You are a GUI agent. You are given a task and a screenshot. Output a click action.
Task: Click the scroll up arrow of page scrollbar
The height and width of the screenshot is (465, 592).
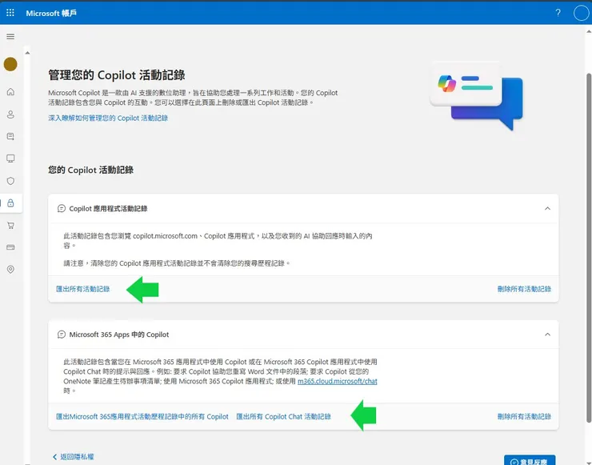pyautogui.click(x=589, y=32)
